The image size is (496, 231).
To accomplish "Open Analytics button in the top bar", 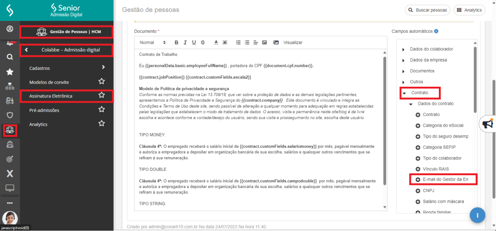I will tap(469, 10).
